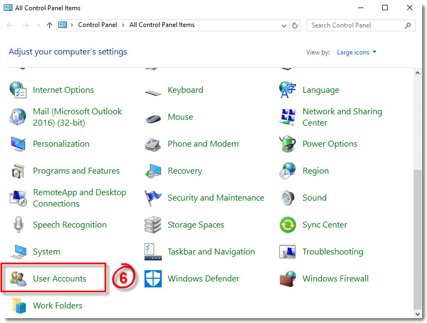Open the User Accounts icon
This screenshot has width=427, height=323.
[x=19, y=279]
